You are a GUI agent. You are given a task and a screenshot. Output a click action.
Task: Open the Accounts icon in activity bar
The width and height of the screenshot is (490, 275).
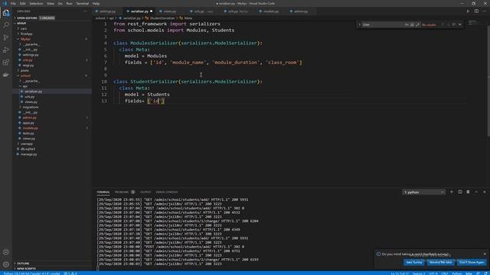click(6, 252)
